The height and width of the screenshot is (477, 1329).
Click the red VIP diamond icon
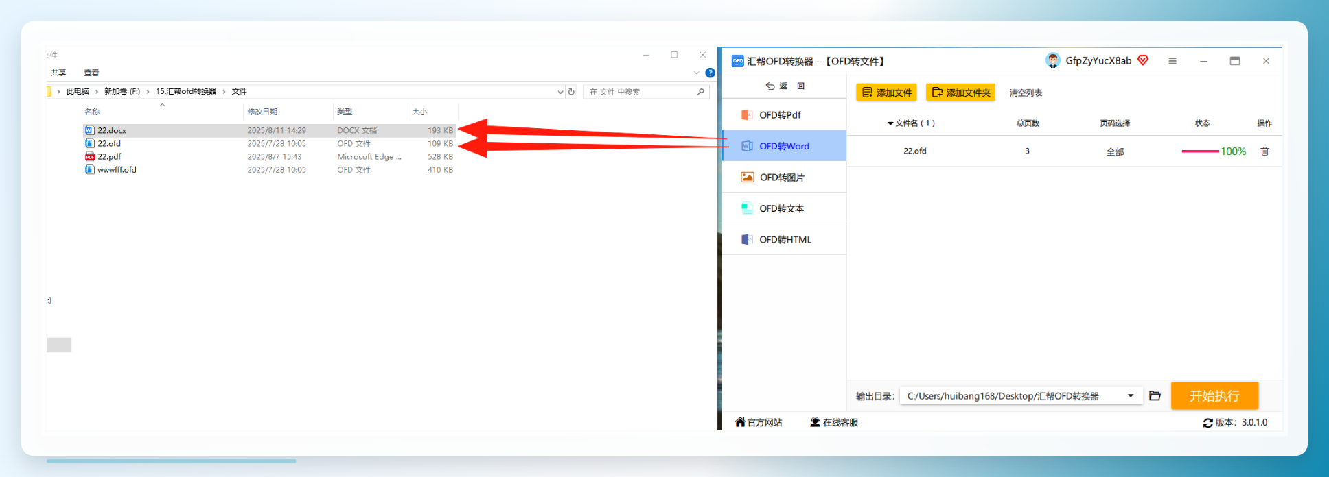tap(1143, 60)
